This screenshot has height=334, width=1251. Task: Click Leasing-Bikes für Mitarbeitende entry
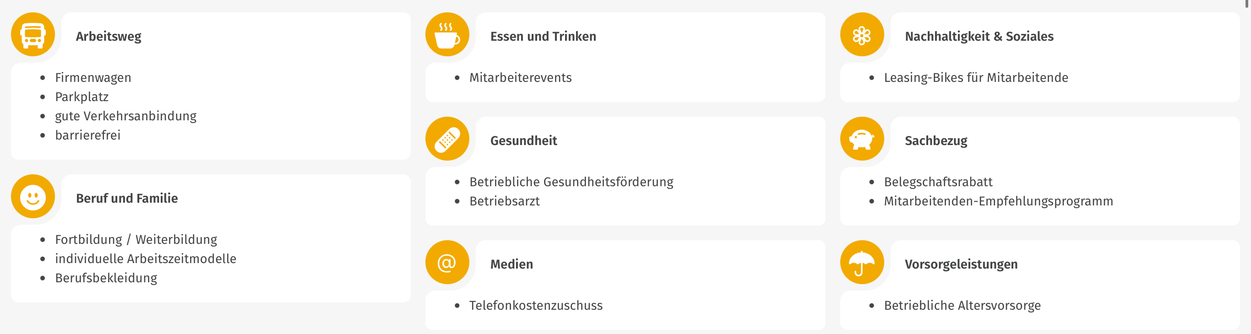point(976,78)
